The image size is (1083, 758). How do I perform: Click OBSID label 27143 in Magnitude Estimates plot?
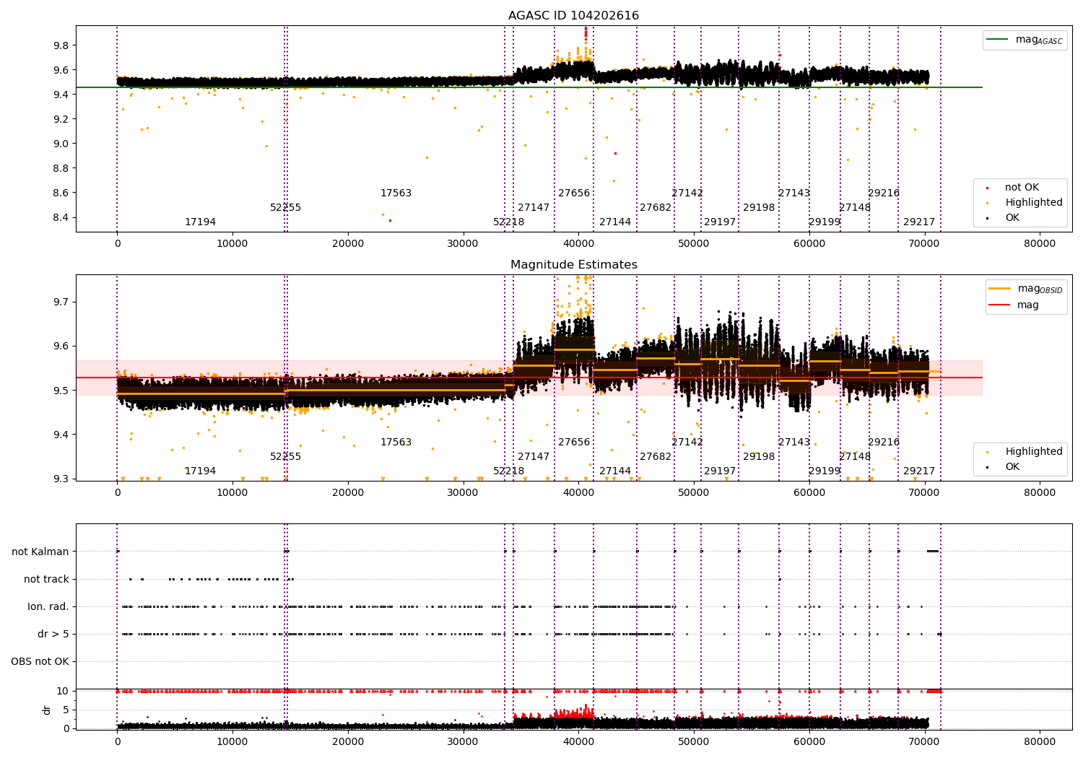[x=794, y=443]
